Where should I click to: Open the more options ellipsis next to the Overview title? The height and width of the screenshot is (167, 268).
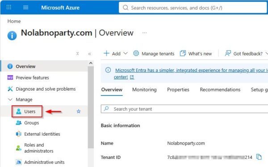tap(145, 33)
